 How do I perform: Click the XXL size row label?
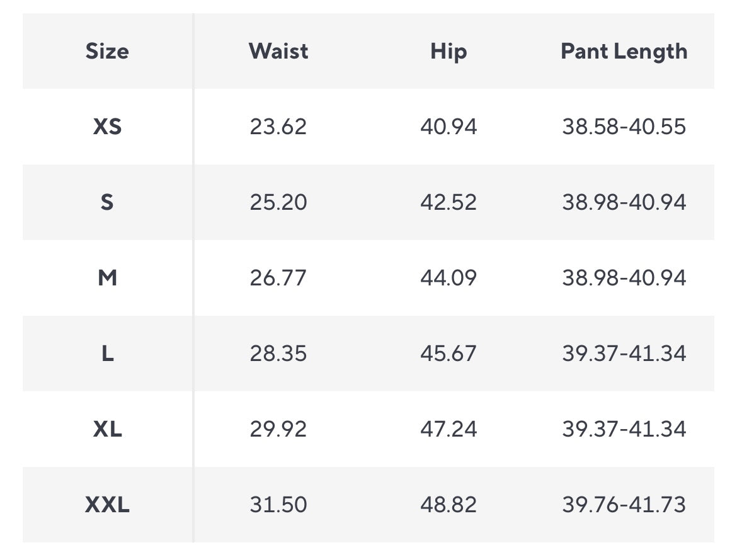[107, 505]
